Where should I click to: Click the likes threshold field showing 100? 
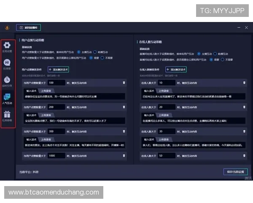click(x=57, y=83)
